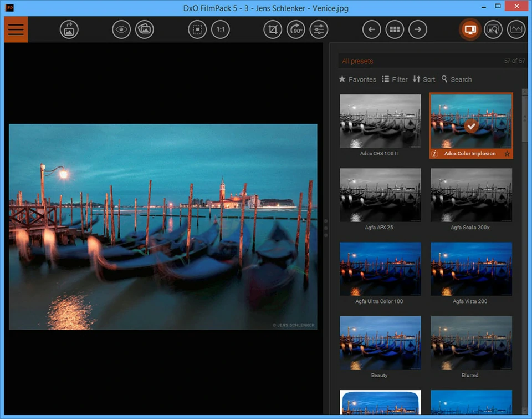Click the side-by-side image comparison icon
The width and height of the screenshot is (532, 419).
[x=145, y=29]
